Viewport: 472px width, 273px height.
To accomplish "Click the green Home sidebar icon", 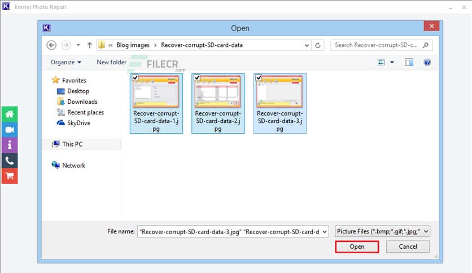I will 10,114.
